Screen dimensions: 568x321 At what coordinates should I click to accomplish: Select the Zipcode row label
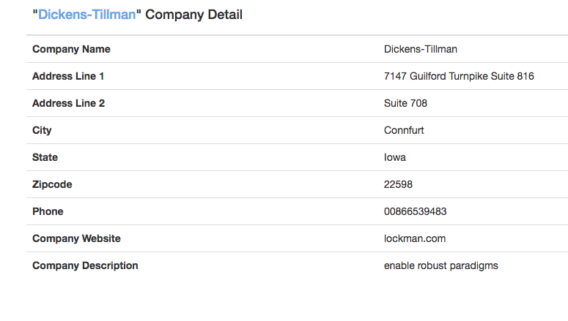click(52, 184)
